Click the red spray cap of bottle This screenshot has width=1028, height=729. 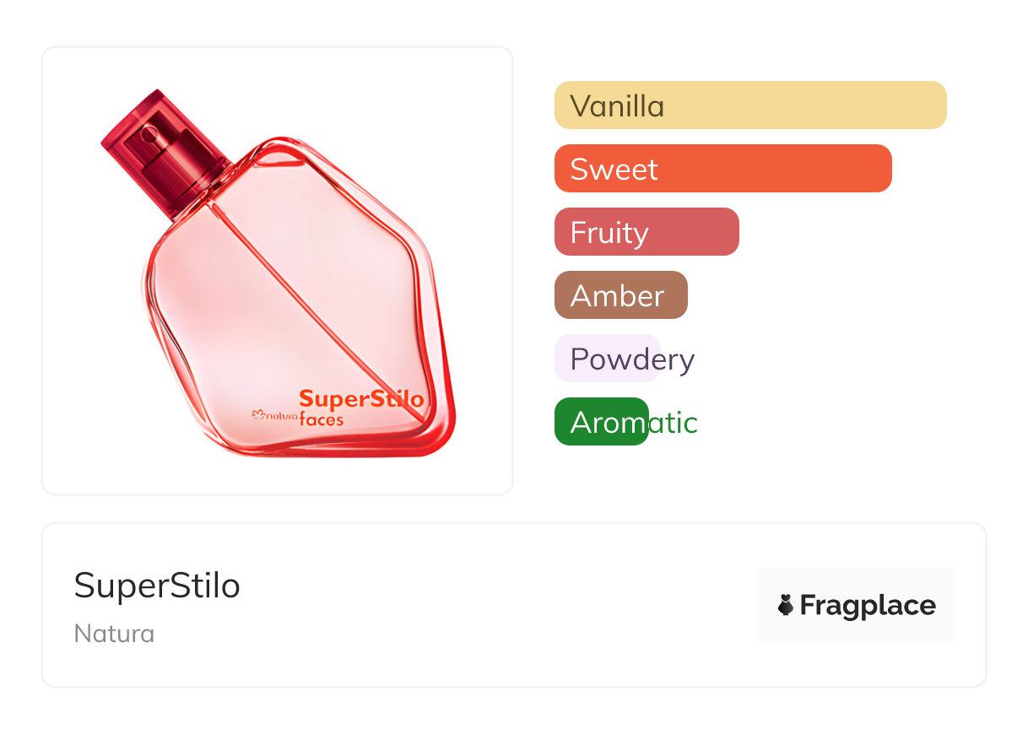[166, 152]
